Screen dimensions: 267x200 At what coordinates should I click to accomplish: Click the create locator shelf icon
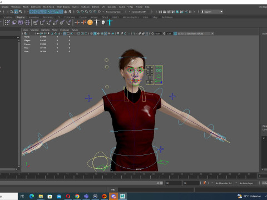tap(7, 23)
